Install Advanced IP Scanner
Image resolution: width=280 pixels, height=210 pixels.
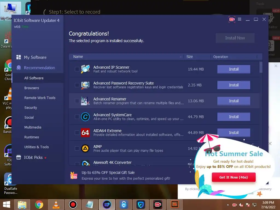tap(234, 69)
